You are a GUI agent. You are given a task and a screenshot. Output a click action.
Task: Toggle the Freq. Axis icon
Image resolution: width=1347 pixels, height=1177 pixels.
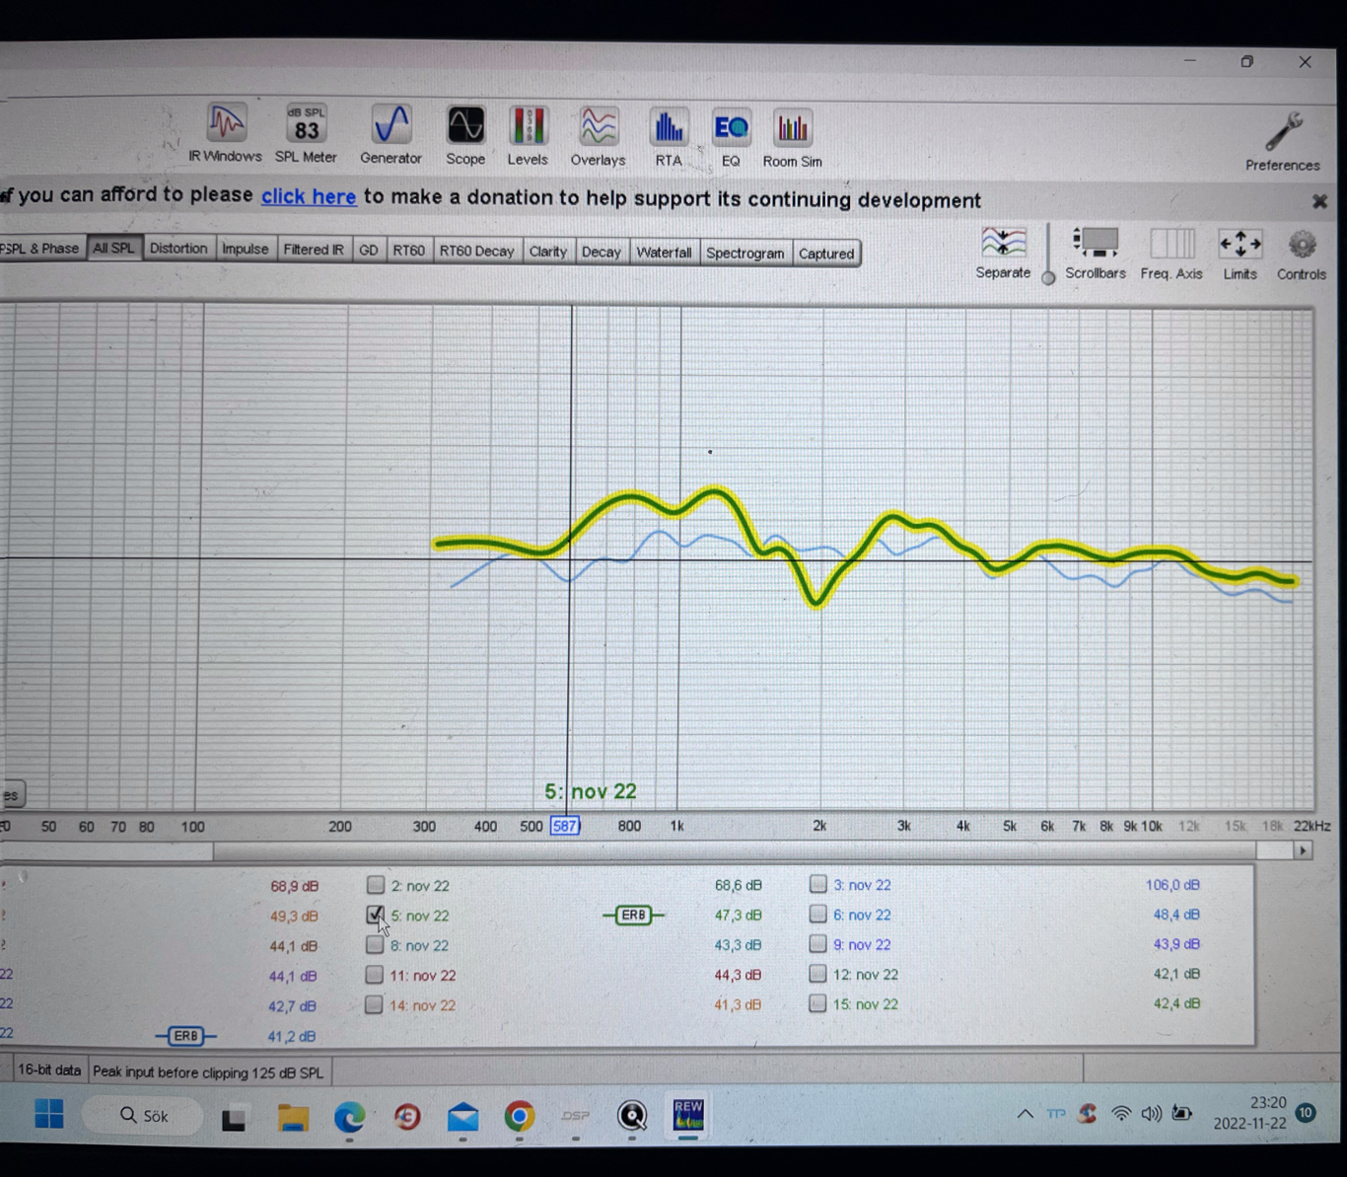[1171, 255]
